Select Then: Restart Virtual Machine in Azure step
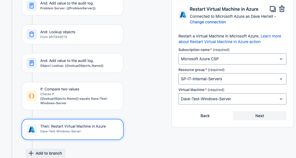Screen dimensions: 296x158 [73, 129]
